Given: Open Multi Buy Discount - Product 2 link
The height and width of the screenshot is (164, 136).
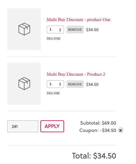Looking at the screenshot, I should (x=76, y=74).
